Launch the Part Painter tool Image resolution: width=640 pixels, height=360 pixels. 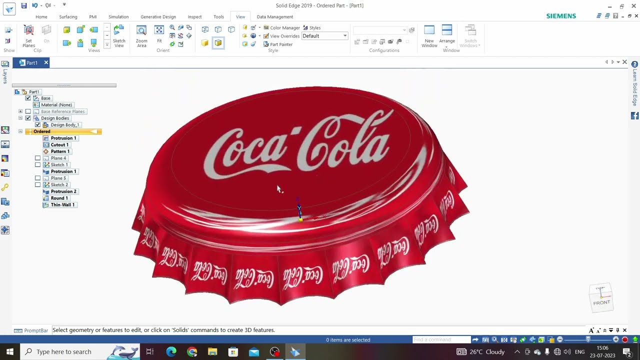(x=278, y=44)
